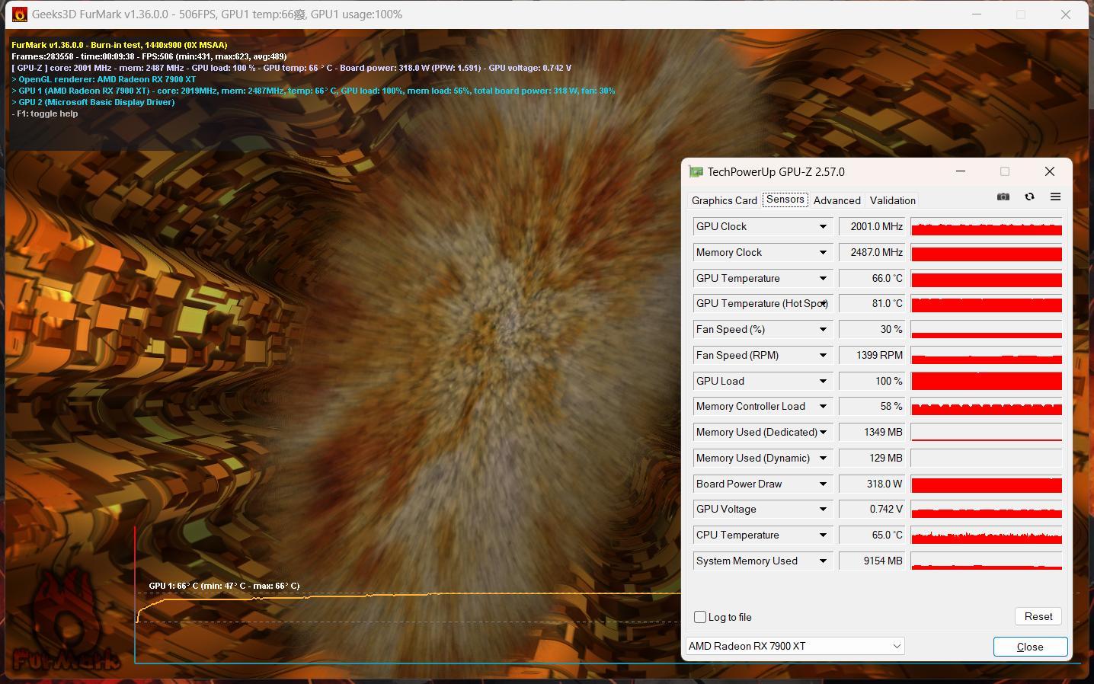1094x684 pixels.
Task: Click the GPU Load value 100 %
Action: click(x=872, y=381)
